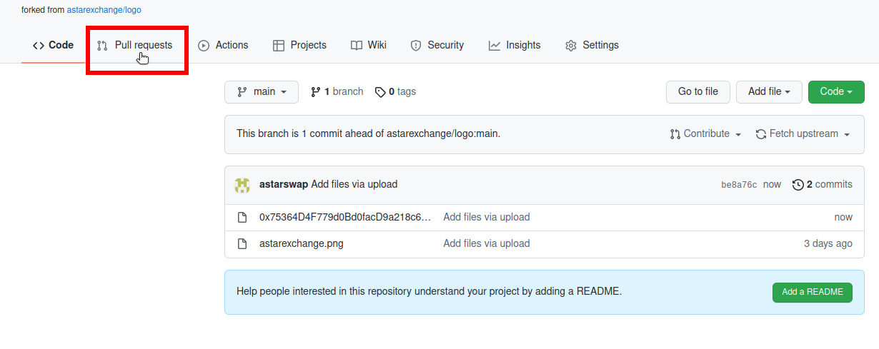Screen dimensions: 879x349
Task: Click the clock history icon beside commits
Action: click(x=798, y=185)
